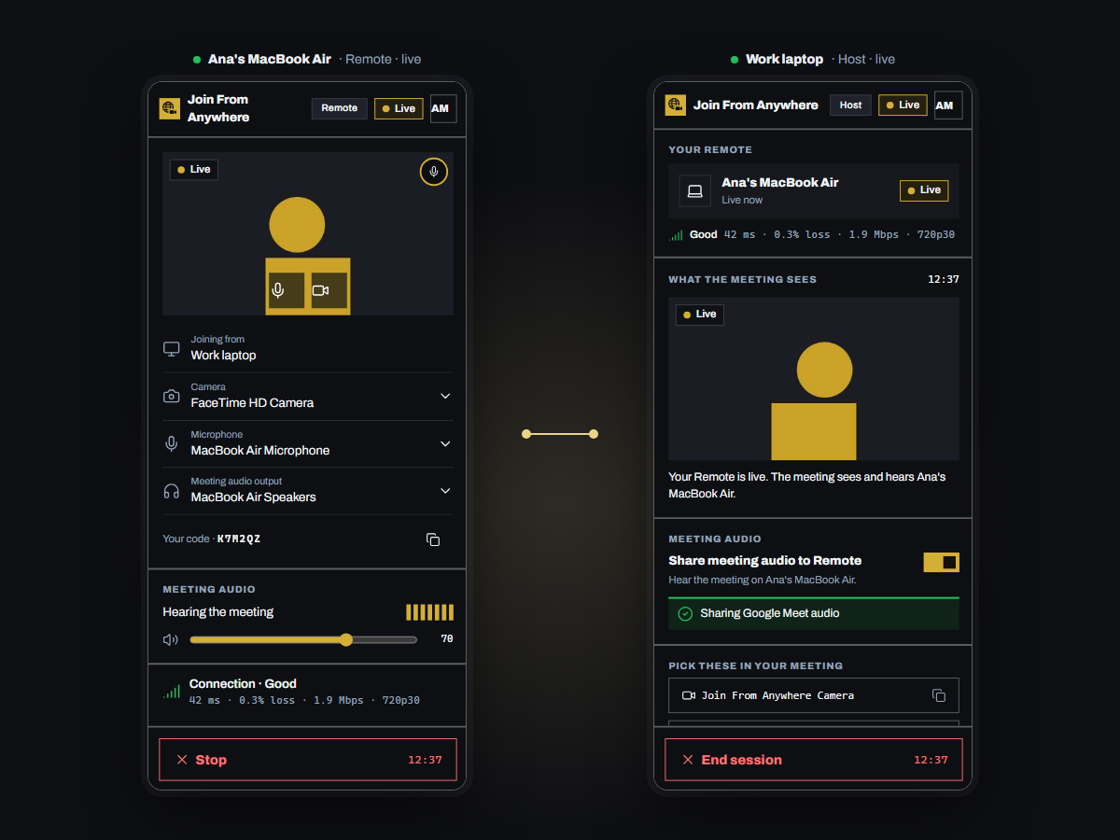The height and width of the screenshot is (840, 1120).
Task: Click the Live badge in the Host panel header
Action: pyautogui.click(x=903, y=105)
